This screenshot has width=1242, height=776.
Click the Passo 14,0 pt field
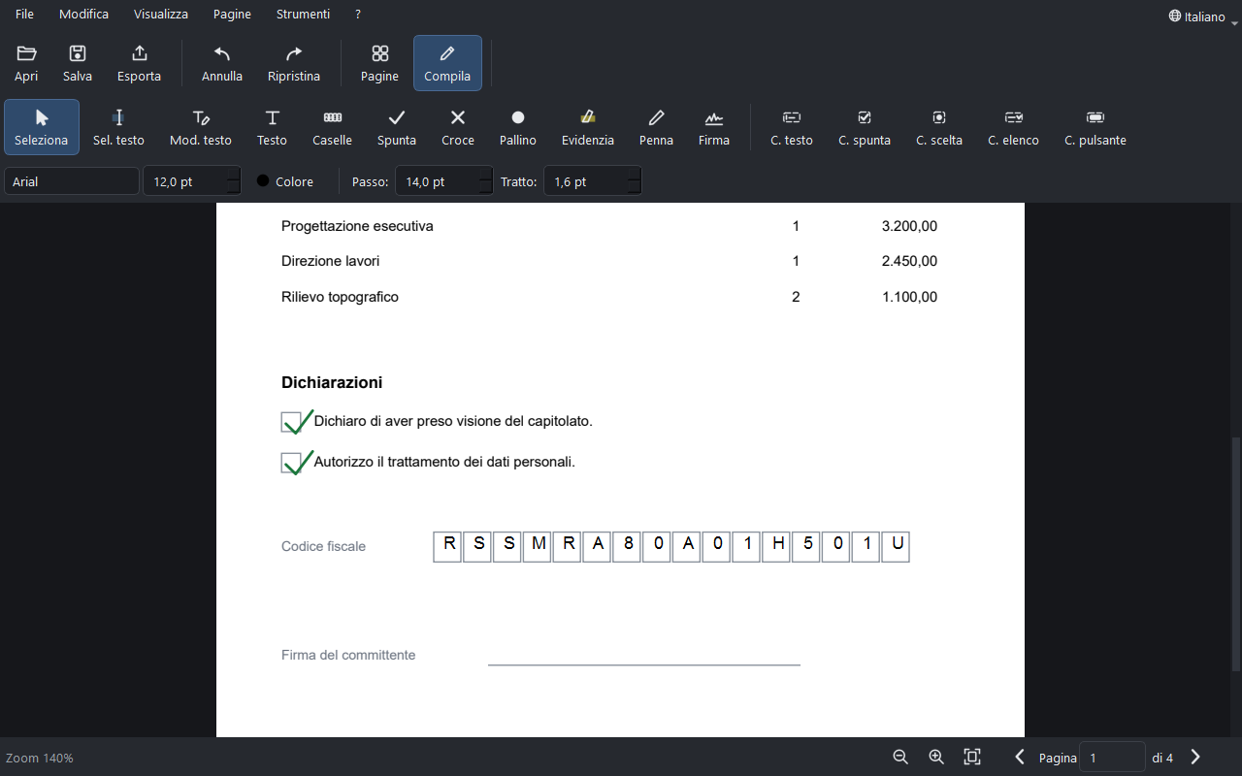444,181
